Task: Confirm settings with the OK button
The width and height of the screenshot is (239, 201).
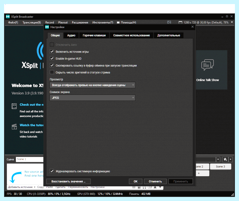Action: pos(135,181)
